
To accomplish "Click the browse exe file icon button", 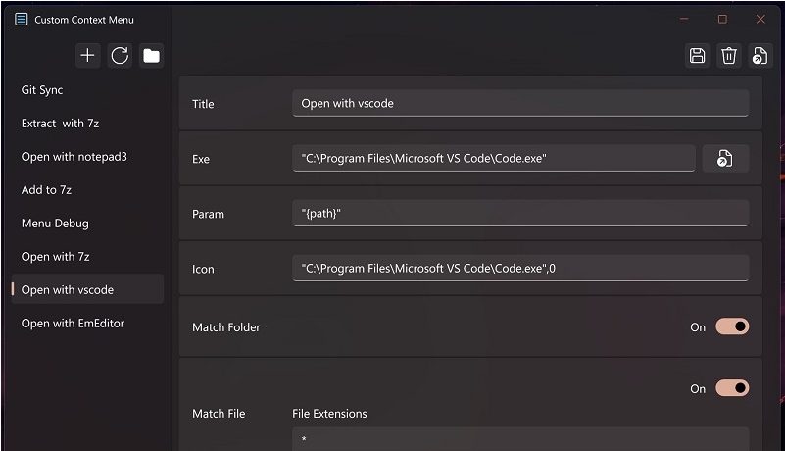I will tap(725, 159).
